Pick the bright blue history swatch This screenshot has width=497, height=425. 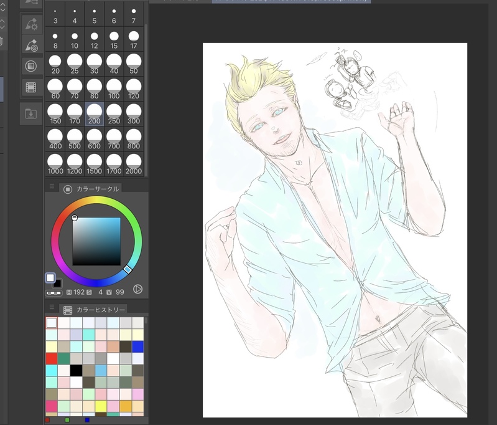(137, 346)
